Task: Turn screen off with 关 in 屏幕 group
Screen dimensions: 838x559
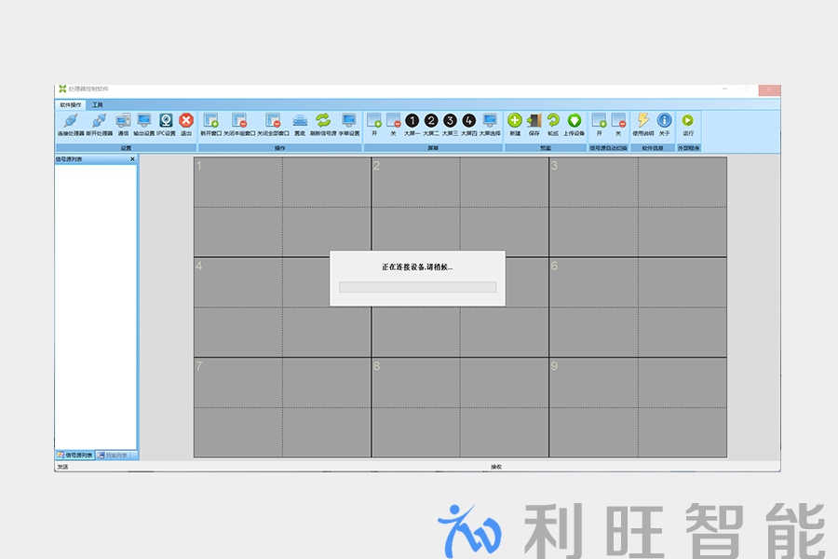Action: 393,121
